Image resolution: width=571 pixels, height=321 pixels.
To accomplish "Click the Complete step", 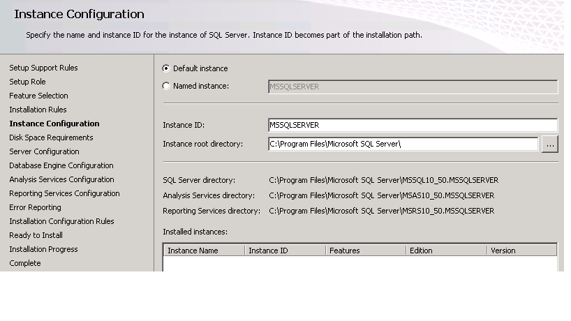I will click(24, 263).
